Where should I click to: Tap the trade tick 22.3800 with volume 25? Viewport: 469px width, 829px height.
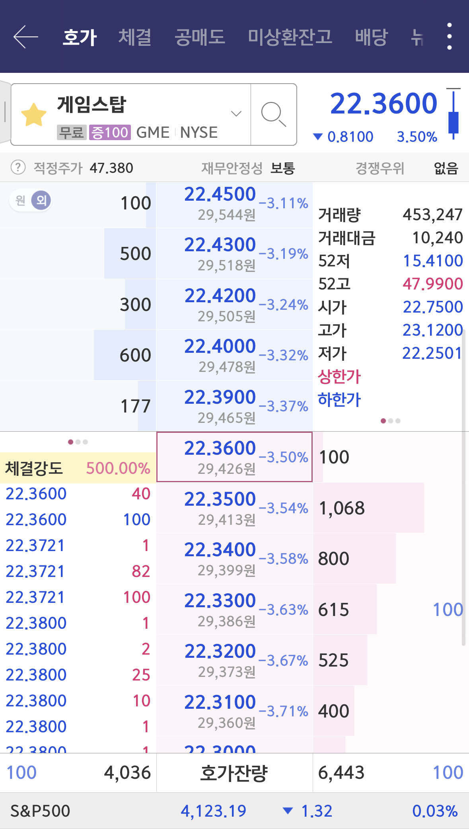point(78,675)
